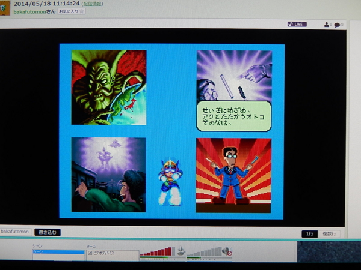
Task: Open the broadcaster avatar thumbnail
Action: (x=5, y=8)
